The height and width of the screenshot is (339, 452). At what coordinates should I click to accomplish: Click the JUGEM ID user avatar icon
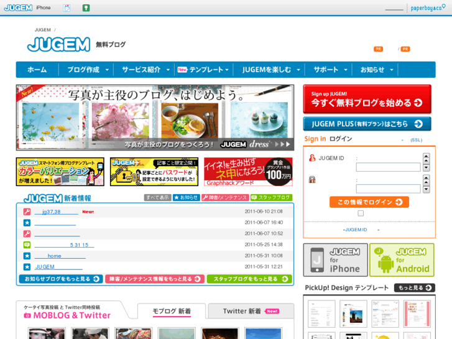312,158
